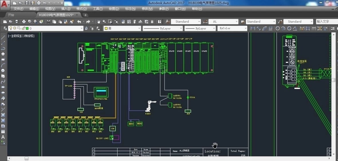338x161 pixels.
Task: Click Plot Preview icon in standard toolbar
Action: pyautogui.click(x=30, y=21)
